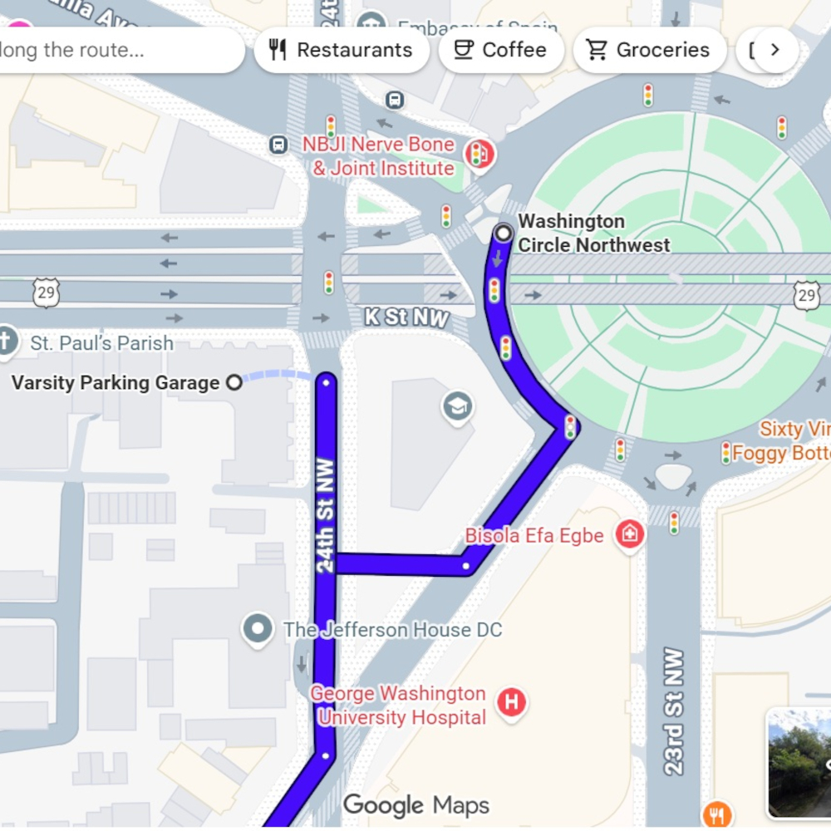Open the Street View thumbnail
This screenshot has height=831, width=831.
point(799,763)
